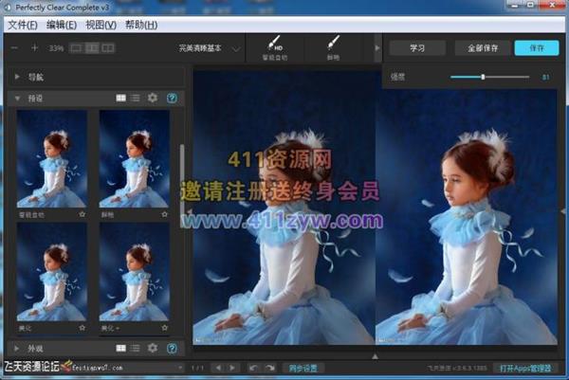The height and width of the screenshot is (380, 569).
Task: Select the 鲜艳 brush preset in toolbar
Action: click(333, 47)
